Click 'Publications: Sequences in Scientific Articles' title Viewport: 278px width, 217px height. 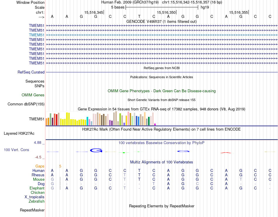162,77
